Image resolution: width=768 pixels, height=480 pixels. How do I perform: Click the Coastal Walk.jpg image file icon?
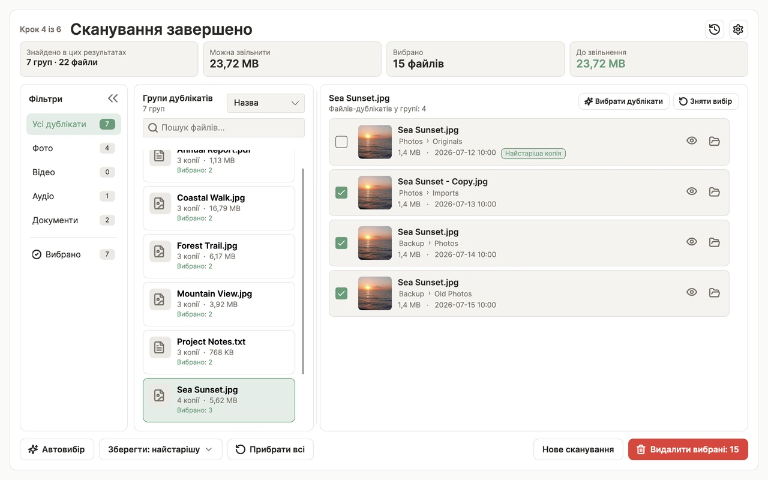160,204
